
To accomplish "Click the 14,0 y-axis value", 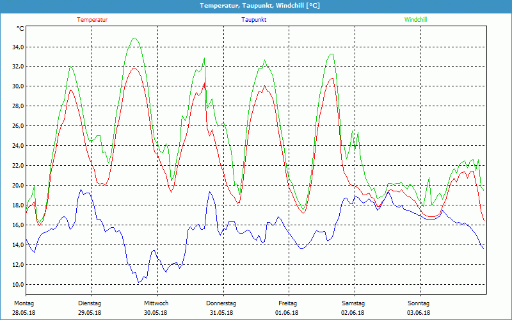I will click(18, 245).
